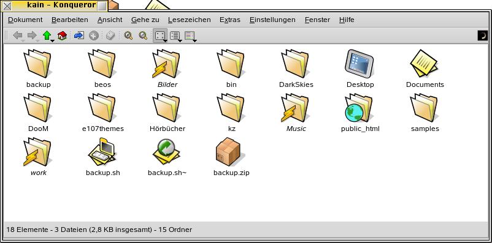Screen dimensions: 492x243
Task: Open the Dokument menu
Action: pos(25,20)
